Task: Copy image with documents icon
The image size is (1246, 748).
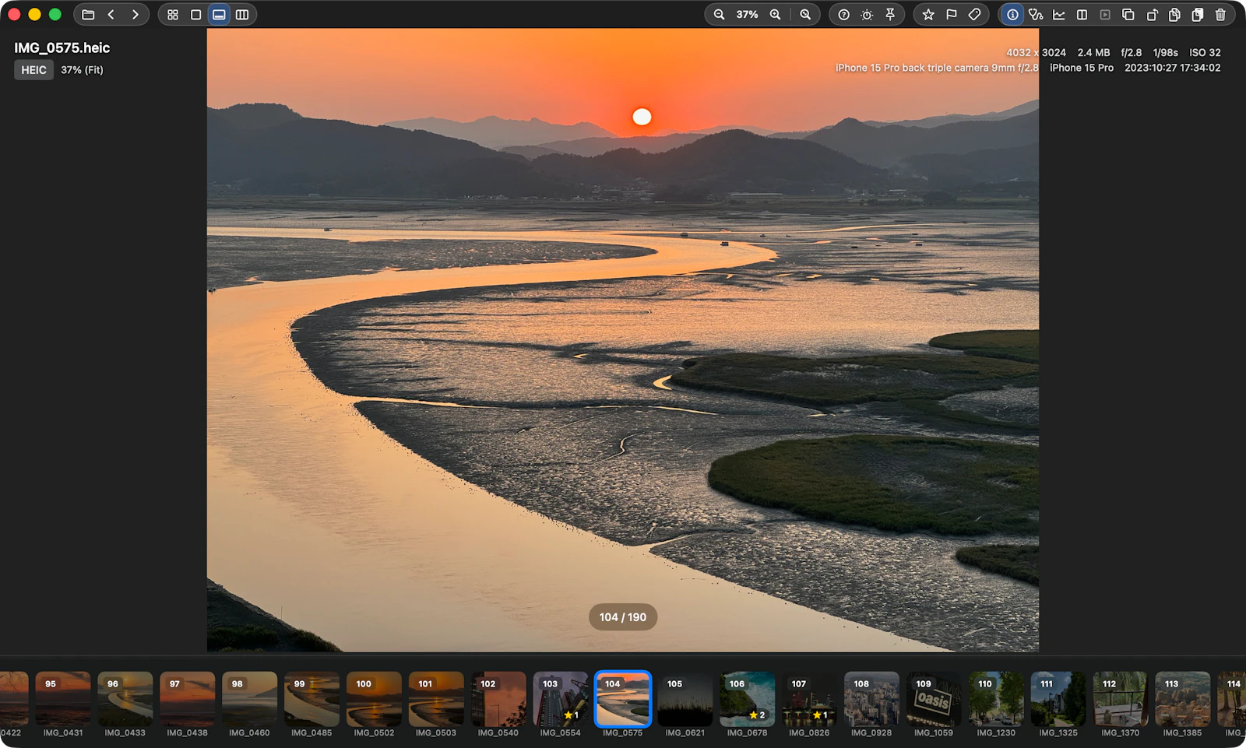Action: 1174,15
